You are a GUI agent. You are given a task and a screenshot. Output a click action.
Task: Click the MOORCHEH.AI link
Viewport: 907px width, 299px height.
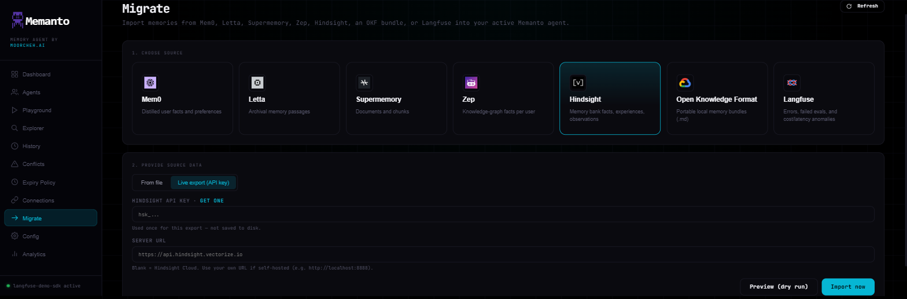pos(27,45)
